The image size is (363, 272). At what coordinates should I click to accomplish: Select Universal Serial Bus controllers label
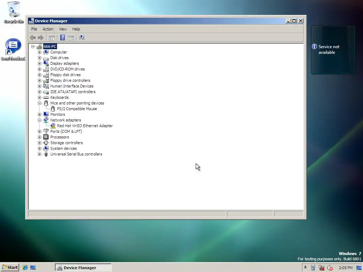tap(76, 154)
